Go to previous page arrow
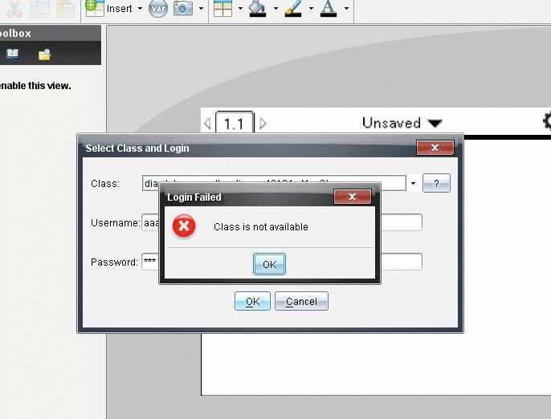Viewport: 551px width, 419px height. [x=207, y=124]
